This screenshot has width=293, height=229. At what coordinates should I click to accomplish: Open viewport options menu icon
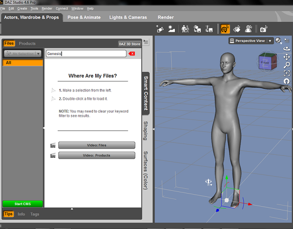[287, 40]
